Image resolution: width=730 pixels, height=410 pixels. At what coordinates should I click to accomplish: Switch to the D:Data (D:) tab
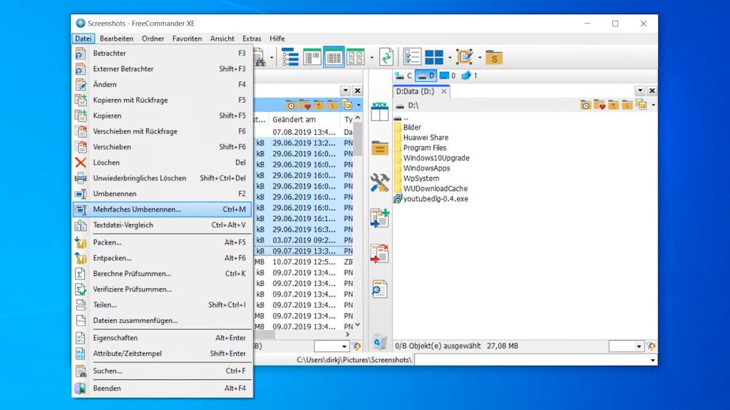[x=416, y=91]
